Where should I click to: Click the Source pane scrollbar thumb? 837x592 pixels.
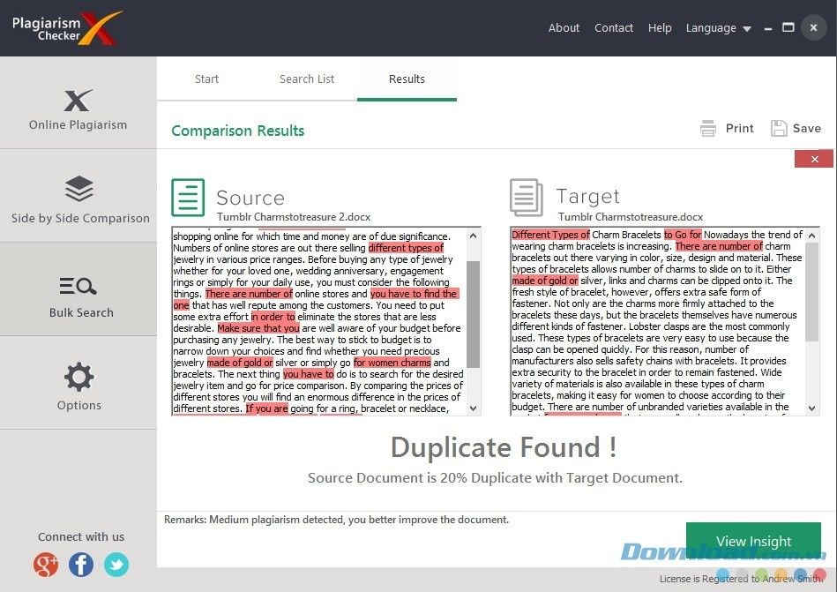pos(473,314)
